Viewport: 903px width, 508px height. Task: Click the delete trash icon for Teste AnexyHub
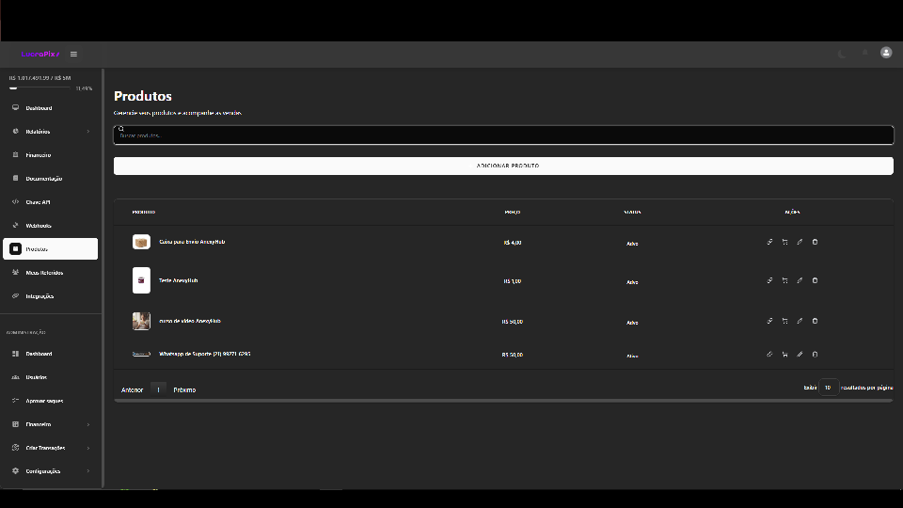click(x=815, y=280)
